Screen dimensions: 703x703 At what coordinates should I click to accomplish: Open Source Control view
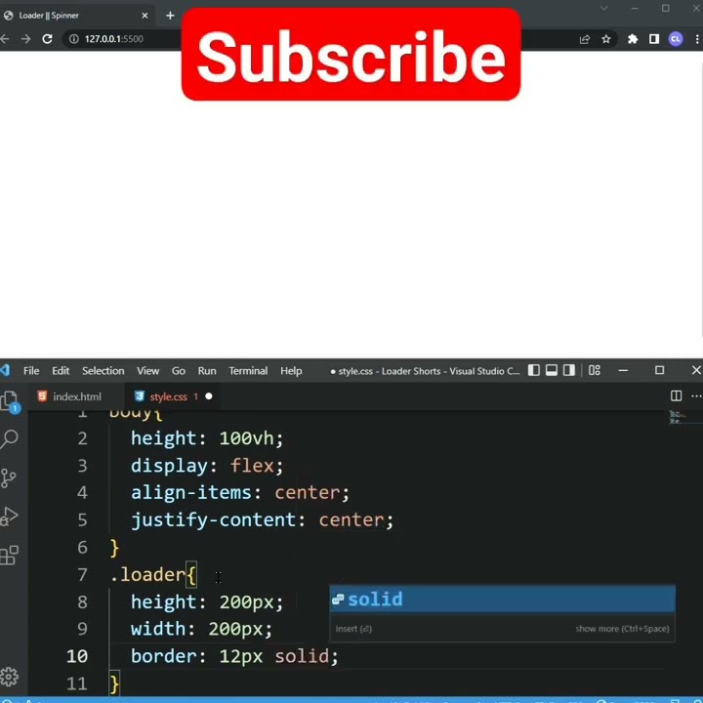(8, 477)
